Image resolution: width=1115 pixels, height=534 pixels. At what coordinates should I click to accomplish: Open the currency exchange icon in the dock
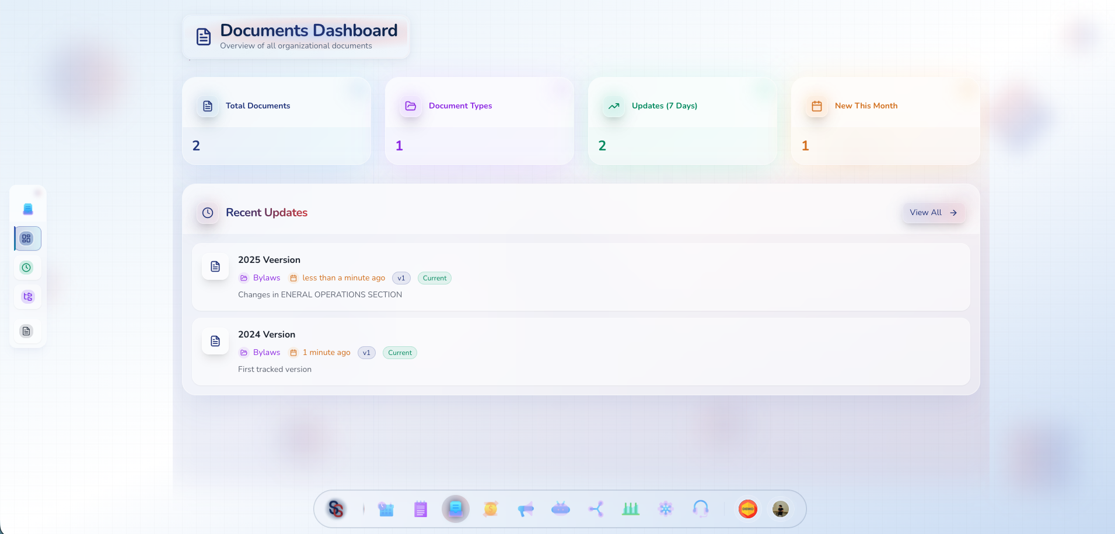click(x=490, y=508)
